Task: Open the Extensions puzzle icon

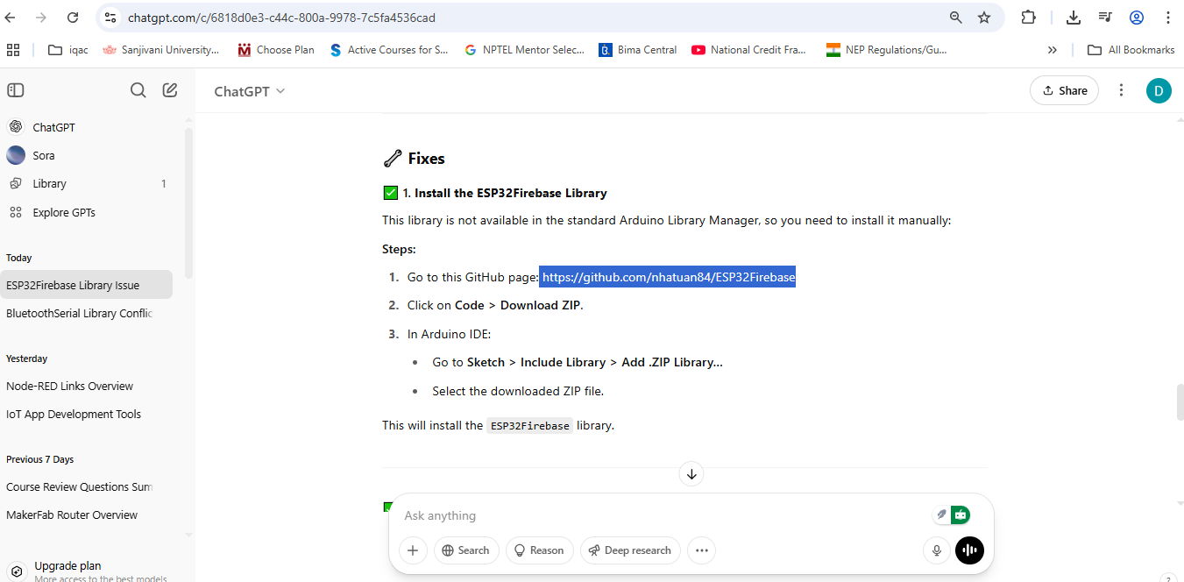Action: pyautogui.click(x=1028, y=18)
